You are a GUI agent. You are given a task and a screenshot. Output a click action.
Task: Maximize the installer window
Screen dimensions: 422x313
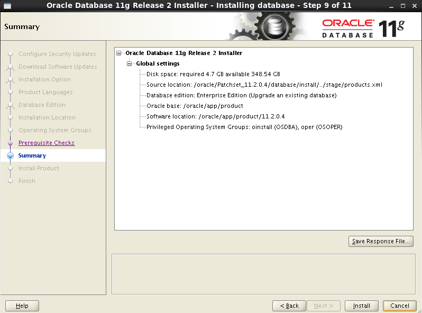coord(403,6)
